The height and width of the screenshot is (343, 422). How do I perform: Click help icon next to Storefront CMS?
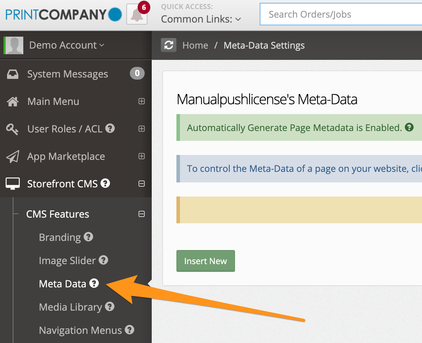(105, 183)
